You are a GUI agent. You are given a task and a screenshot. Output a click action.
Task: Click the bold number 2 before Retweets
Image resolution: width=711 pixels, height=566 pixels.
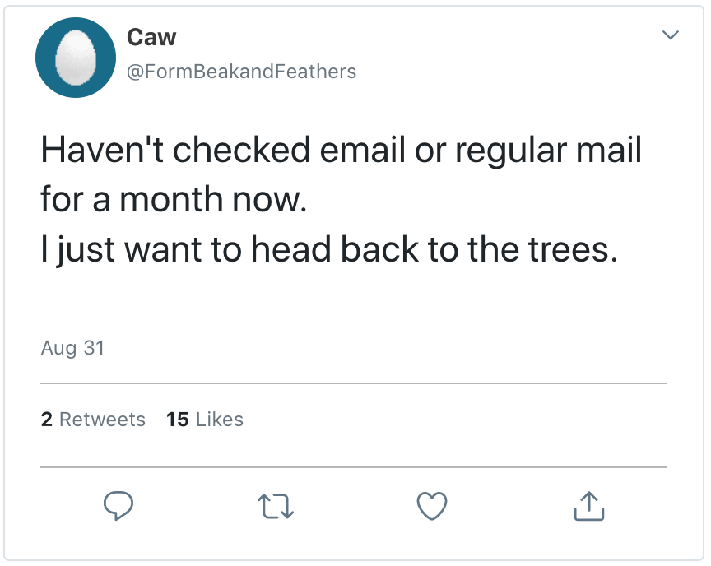point(46,420)
